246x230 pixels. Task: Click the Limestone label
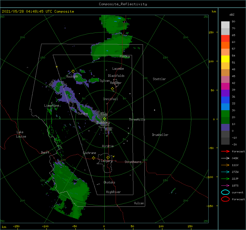tap(52, 106)
